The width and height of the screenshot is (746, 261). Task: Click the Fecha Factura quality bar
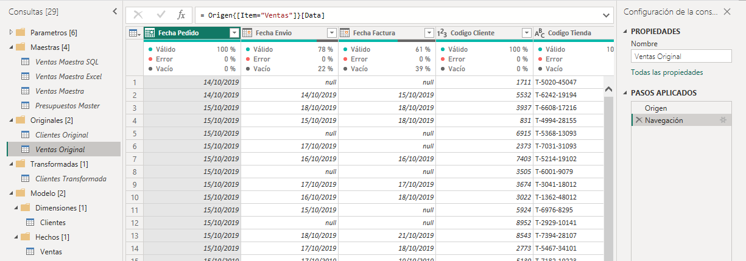387,41
